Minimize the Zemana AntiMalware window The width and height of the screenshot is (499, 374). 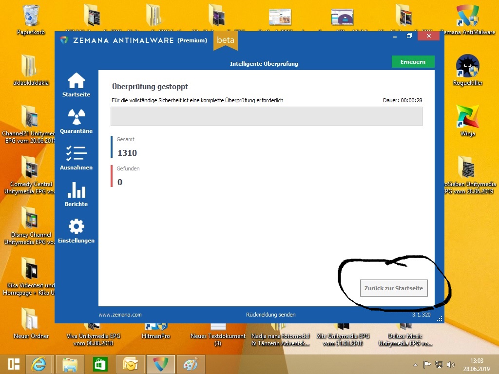click(x=395, y=36)
